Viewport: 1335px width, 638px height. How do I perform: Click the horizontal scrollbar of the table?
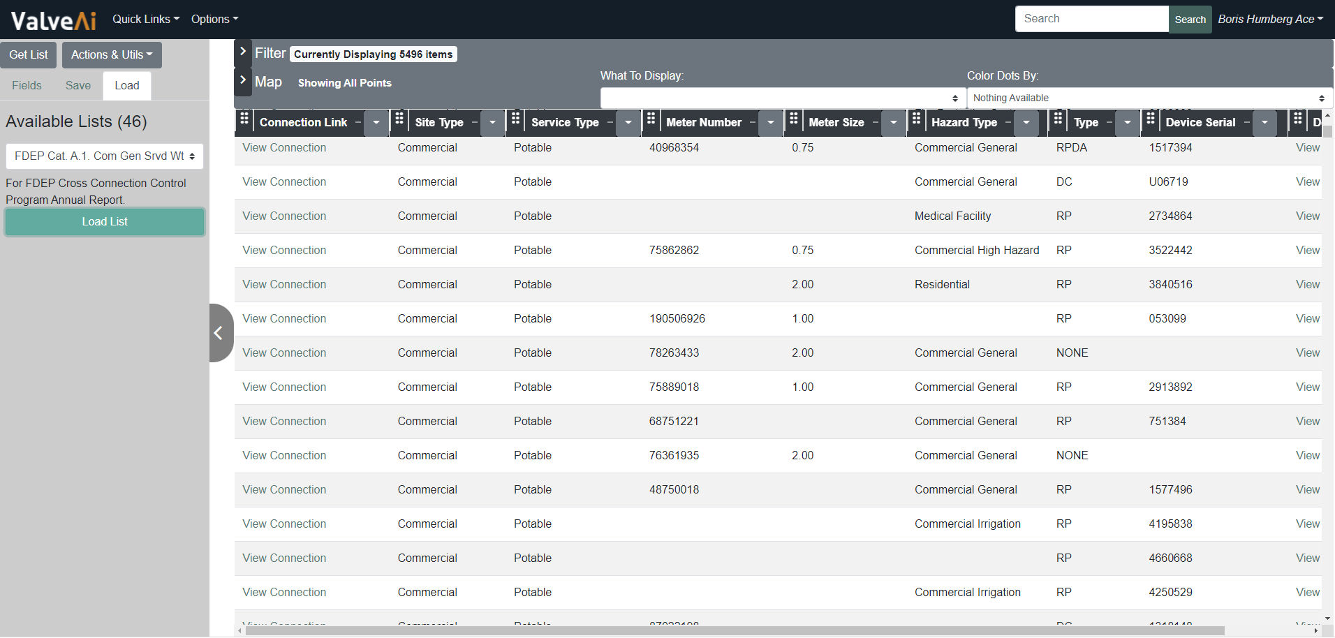click(735, 630)
